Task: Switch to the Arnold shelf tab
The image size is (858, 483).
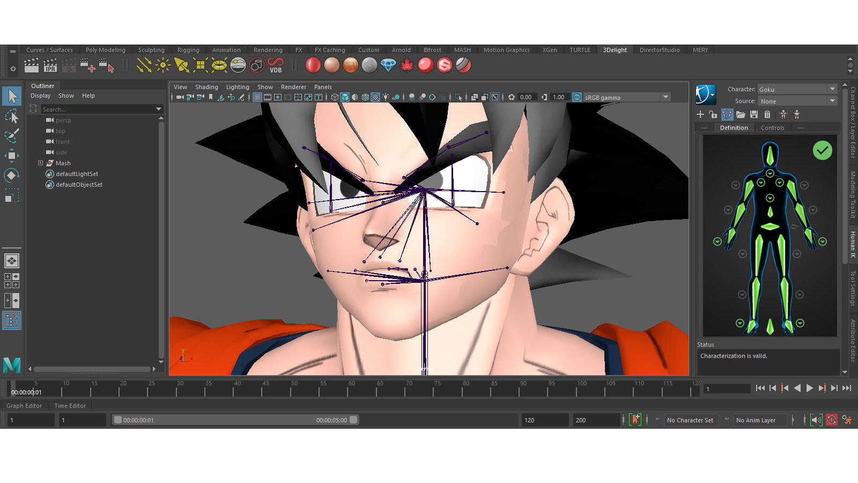Action: tap(401, 50)
